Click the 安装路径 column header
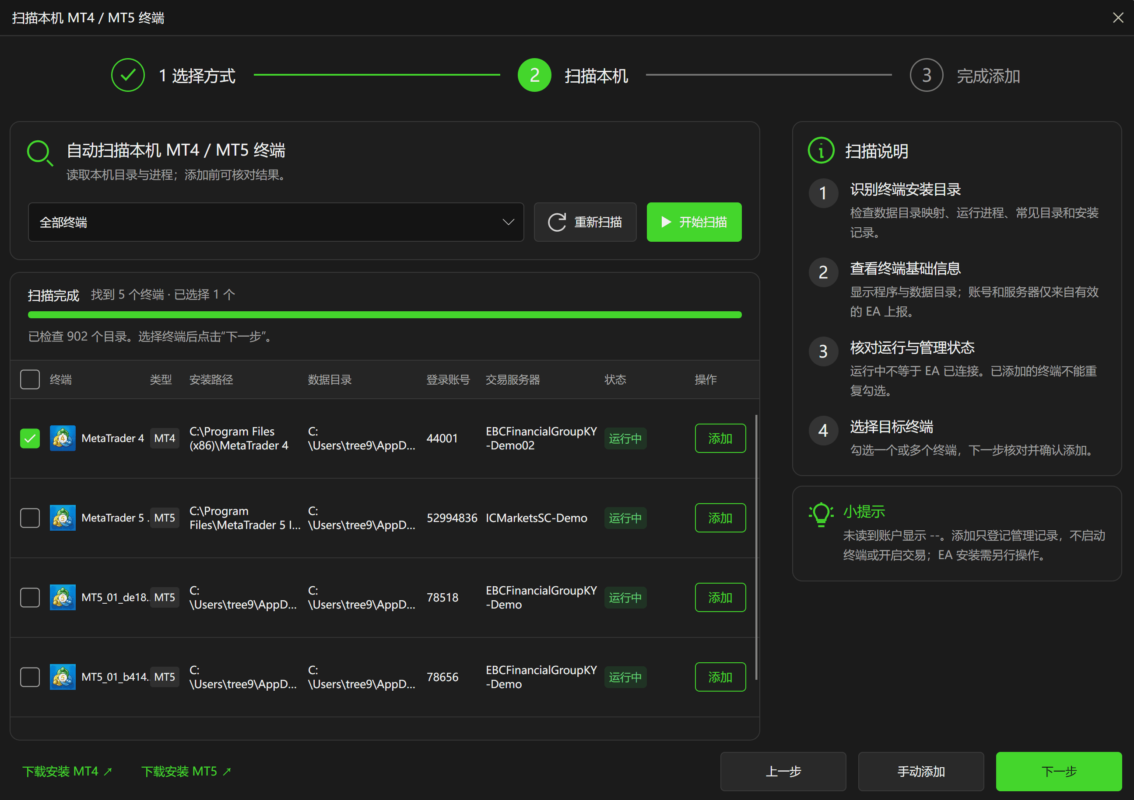Image resolution: width=1134 pixels, height=800 pixels. [211, 379]
